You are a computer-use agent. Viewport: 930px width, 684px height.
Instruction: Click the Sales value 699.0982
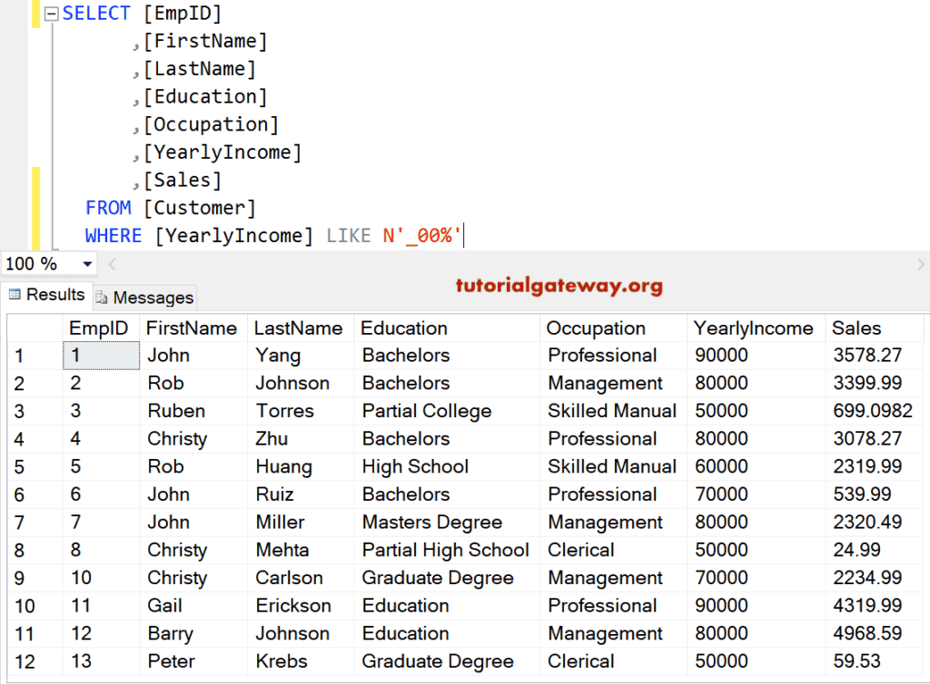tap(873, 411)
